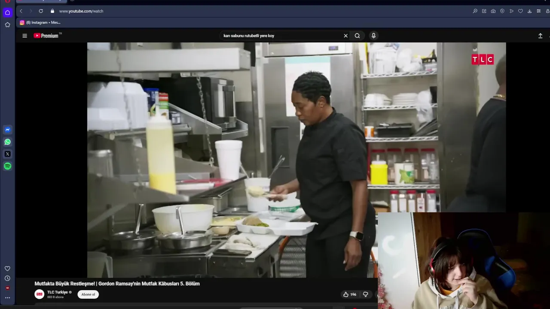Dislike the video with thumbs-down
550x309 pixels.
[x=365, y=294]
